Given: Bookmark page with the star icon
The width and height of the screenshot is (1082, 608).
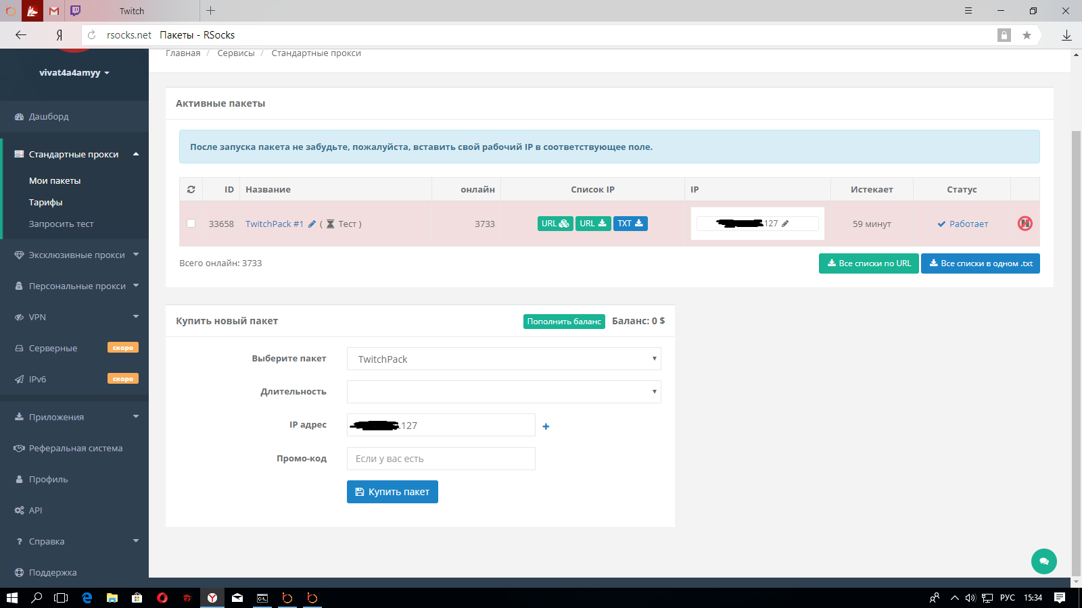Looking at the screenshot, I should [x=1027, y=35].
